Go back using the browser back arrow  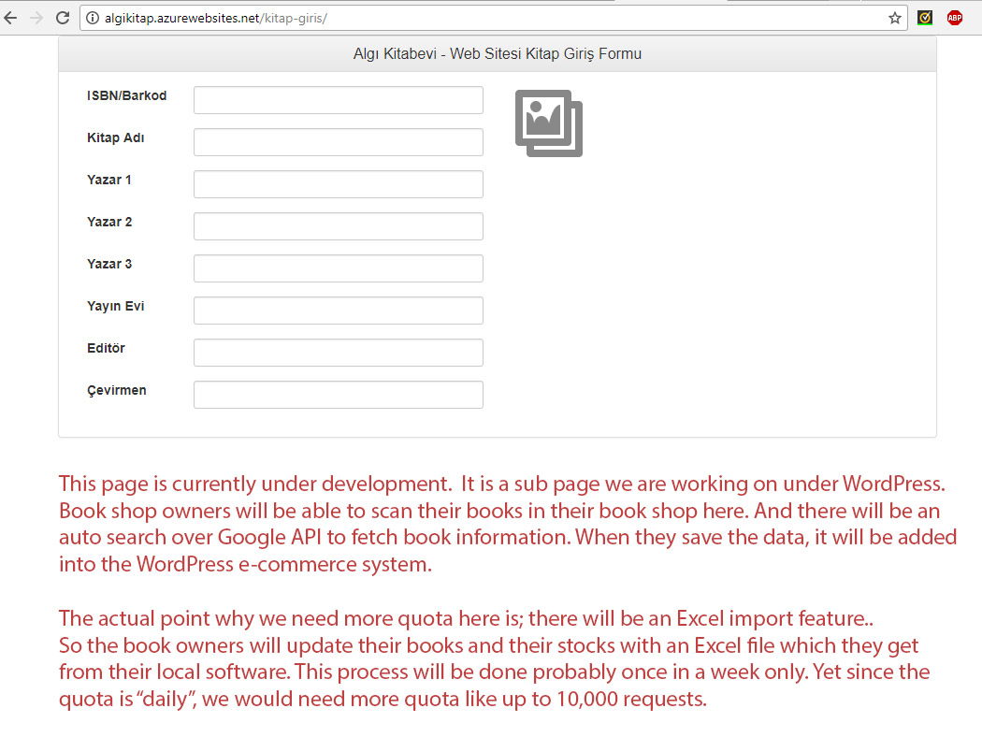(10, 18)
